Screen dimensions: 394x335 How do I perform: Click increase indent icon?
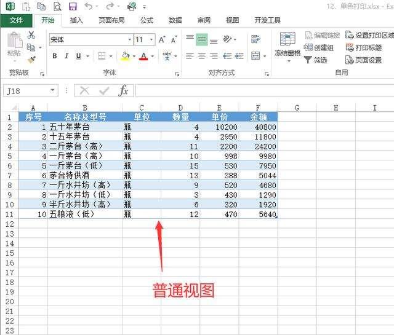click(x=239, y=56)
